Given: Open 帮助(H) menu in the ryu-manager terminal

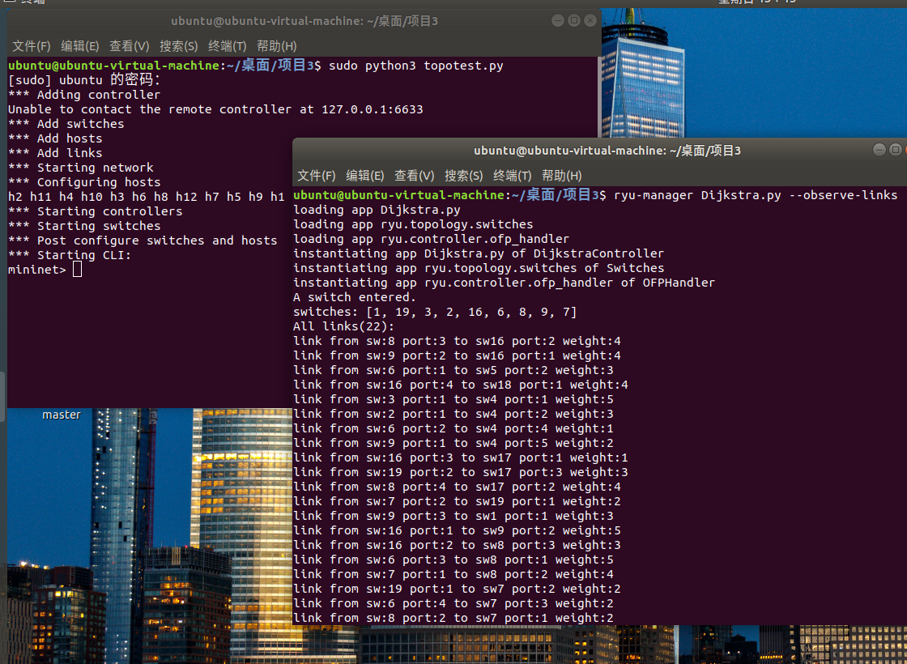Looking at the screenshot, I should (x=561, y=176).
